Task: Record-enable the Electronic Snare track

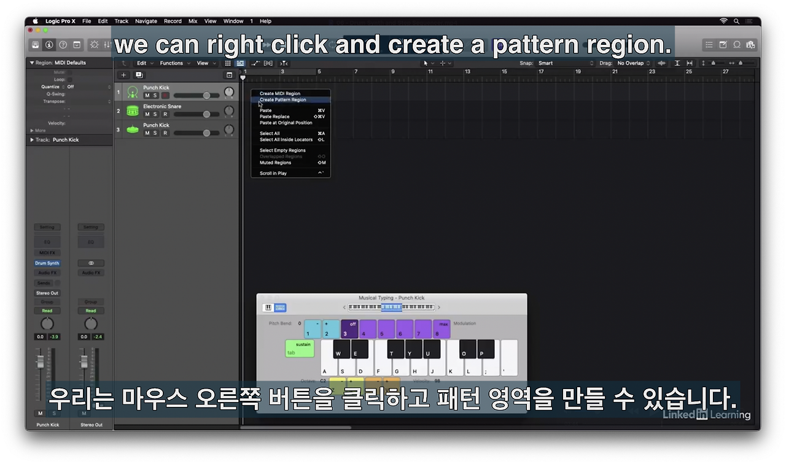Action: tap(165, 114)
